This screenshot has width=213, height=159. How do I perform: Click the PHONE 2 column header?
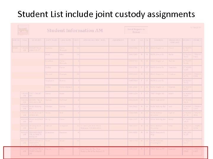tap(197, 40)
